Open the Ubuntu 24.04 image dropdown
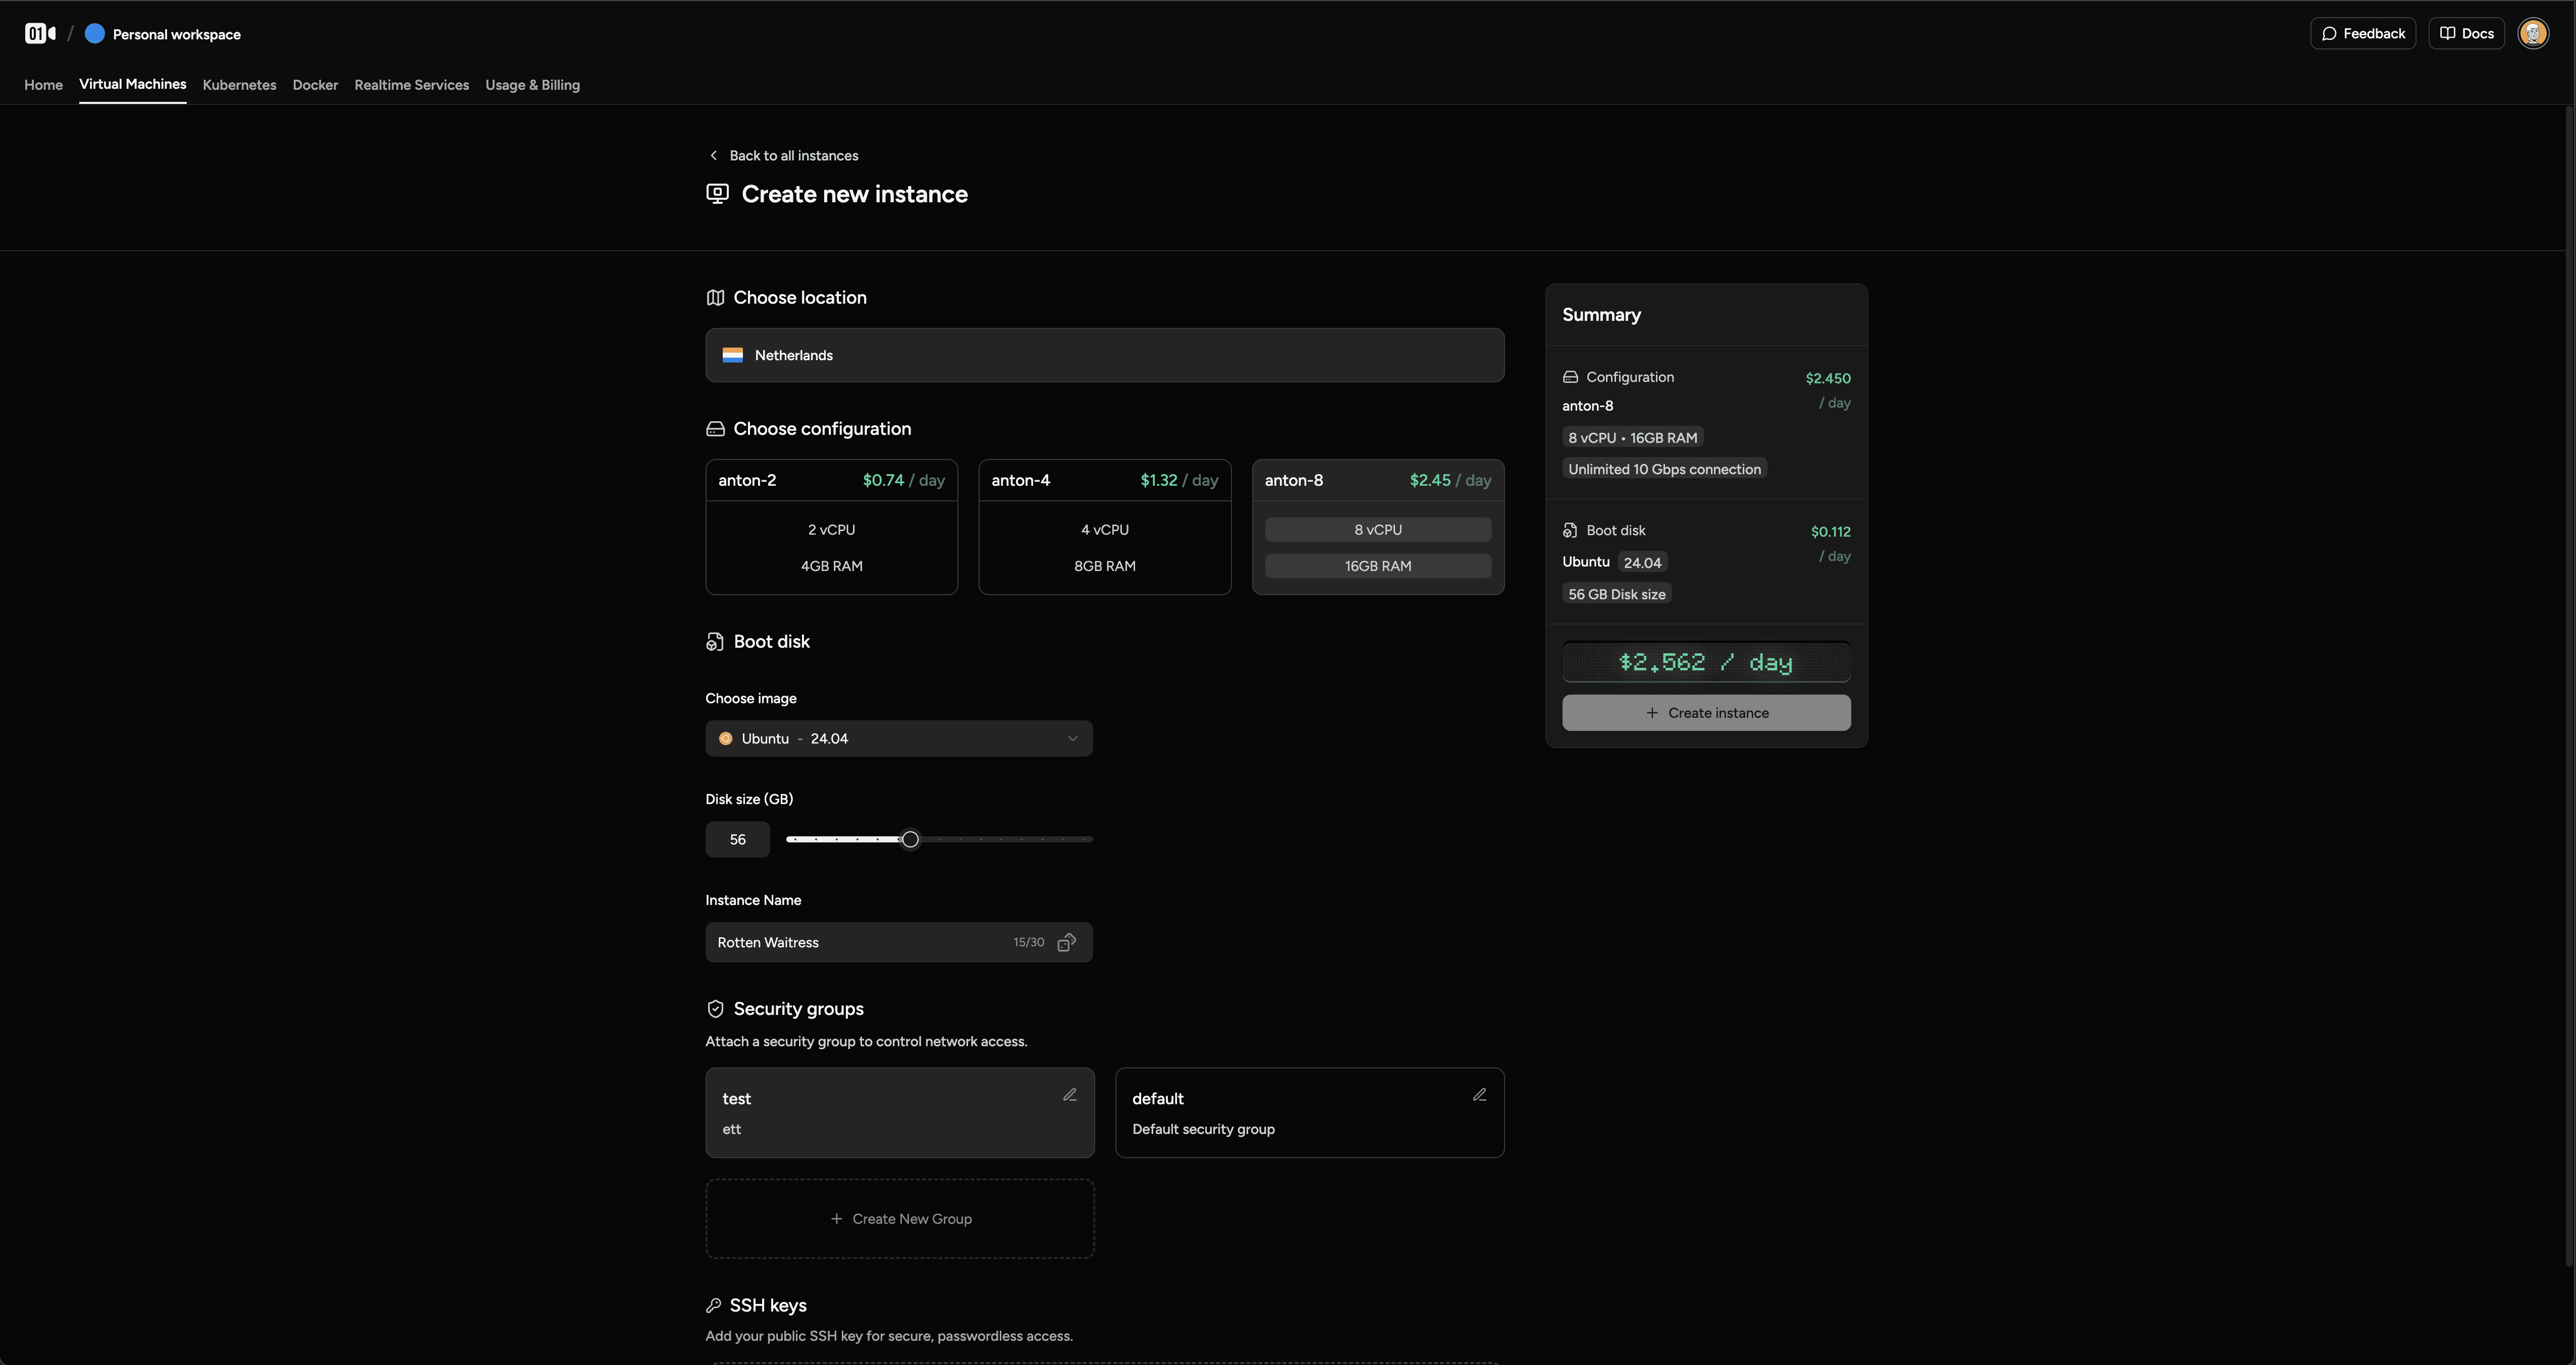Screen dimensions: 2576x1365 pyautogui.click(x=899, y=738)
